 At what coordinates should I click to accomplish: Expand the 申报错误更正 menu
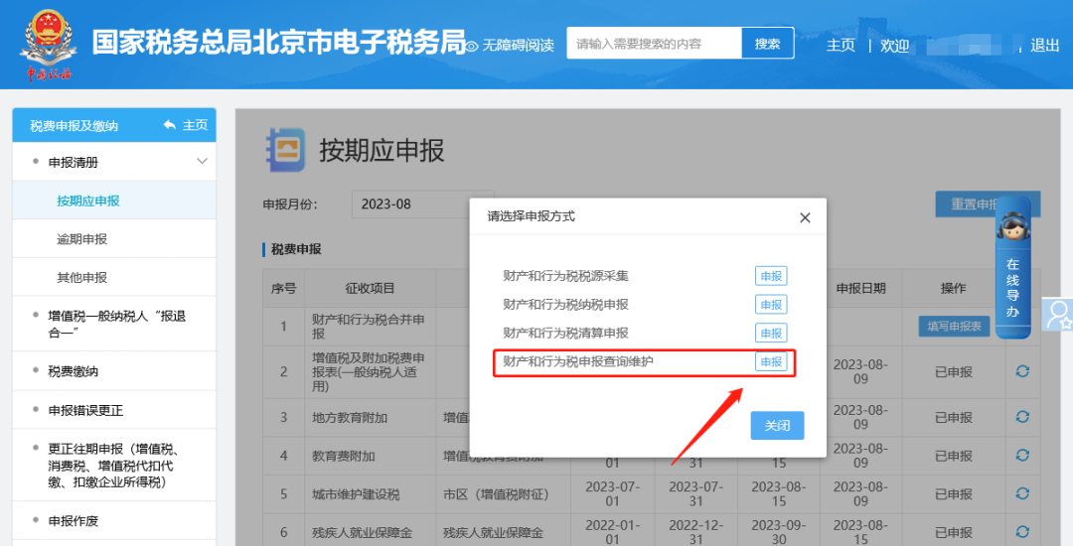click(114, 410)
